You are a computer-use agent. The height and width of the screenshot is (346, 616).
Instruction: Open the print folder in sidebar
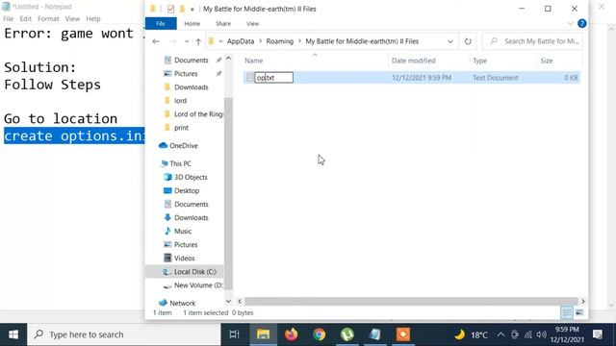(181, 128)
